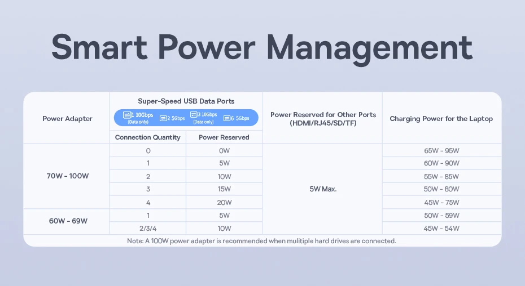This screenshot has width=525, height=286.
Task: Click the USB port 3 10Gbps icon
Action: [x=194, y=115]
